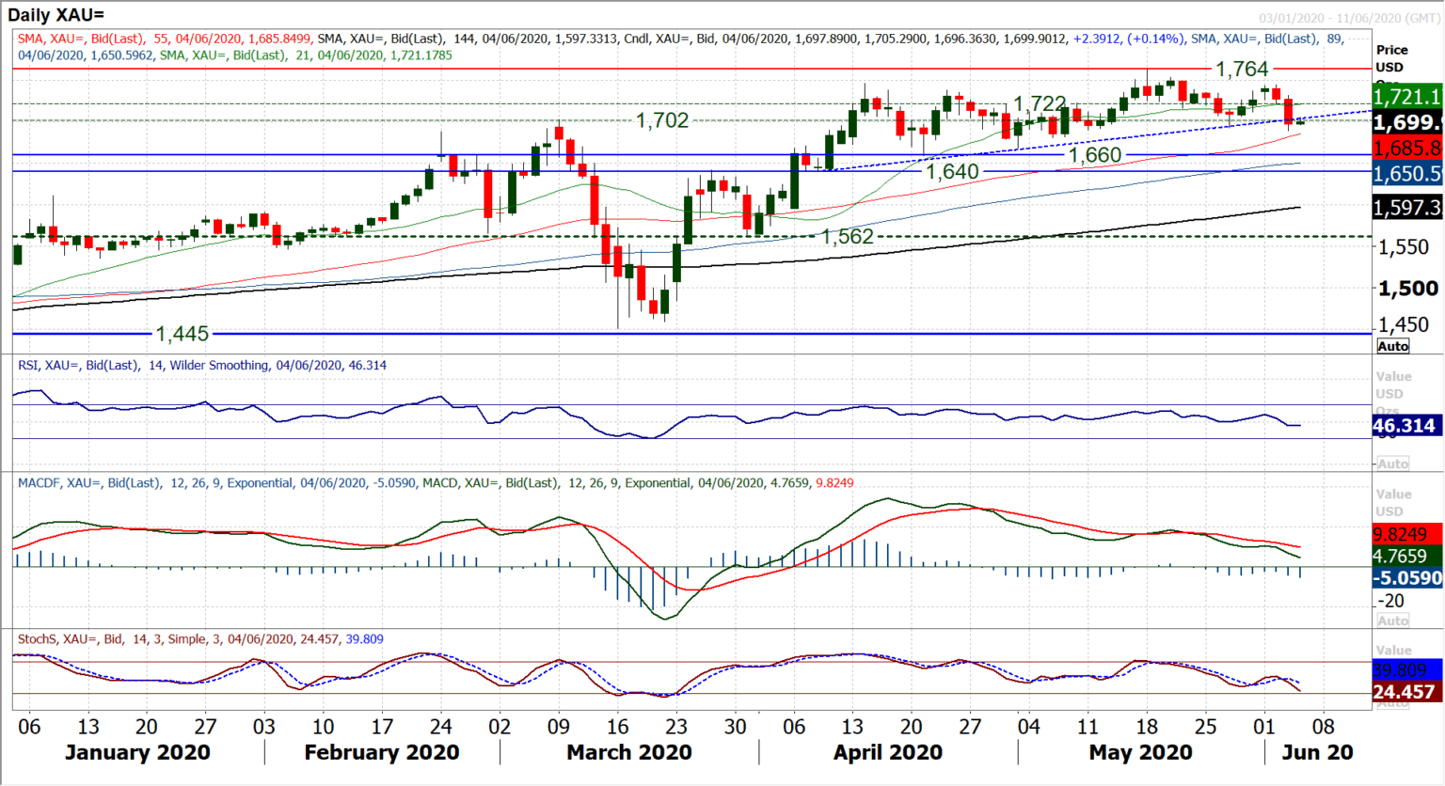Click the 08 date tick on the time axis

click(x=1324, y=727)
